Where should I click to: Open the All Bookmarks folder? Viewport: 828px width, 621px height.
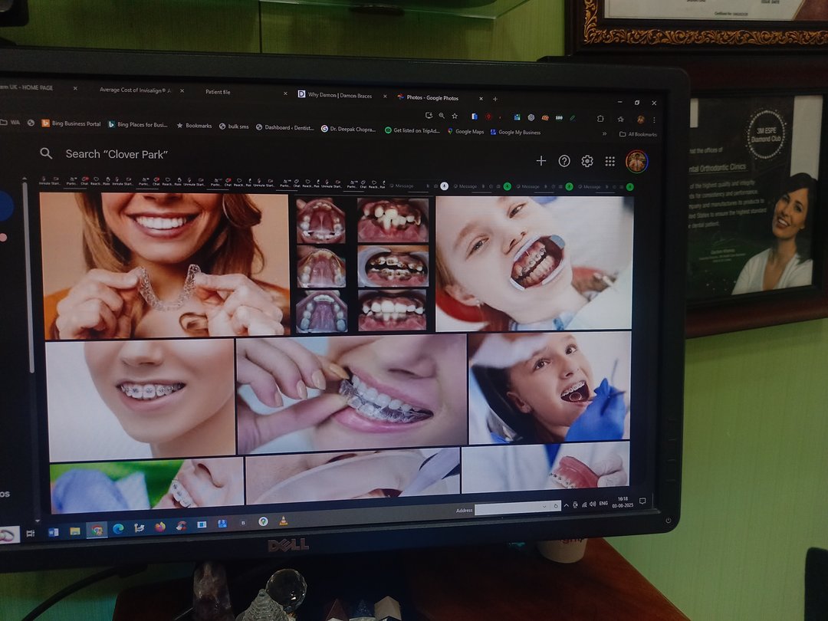[x=638, y=134]
